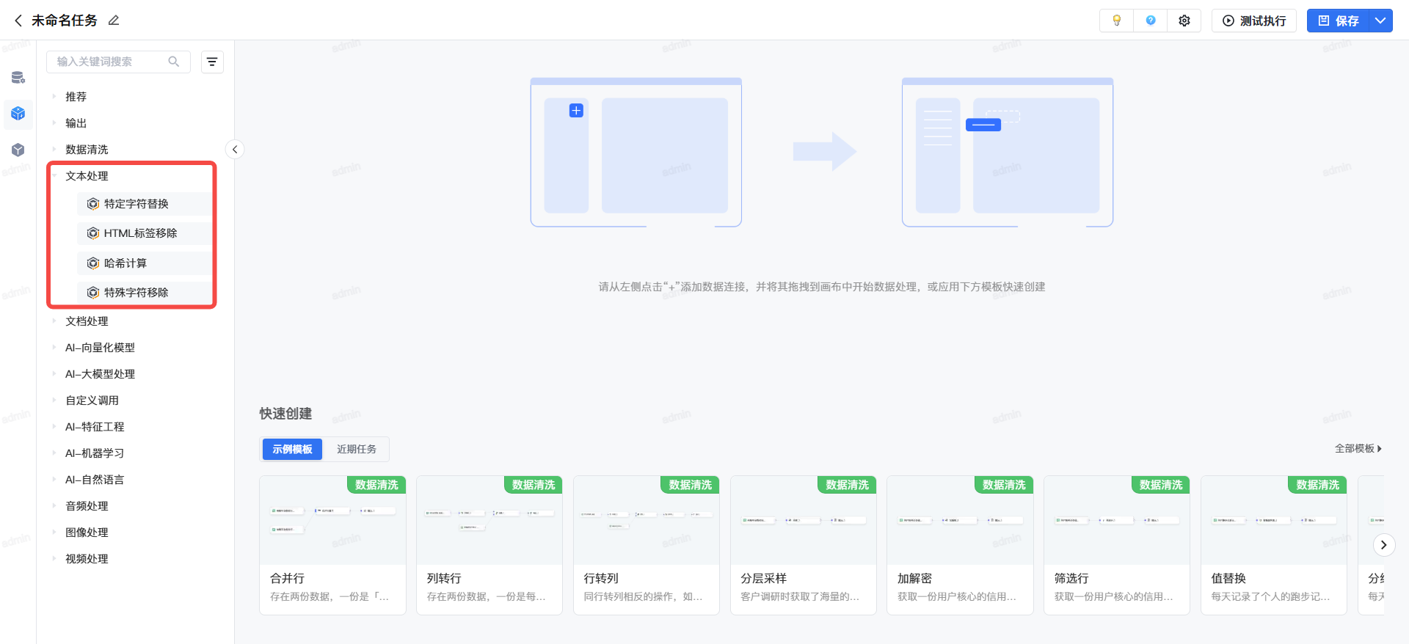Viewport: 1409px width, 644px height.
Task: Select the 值替换 template card
Action: pyautogui.click(x=1274, y=545)
